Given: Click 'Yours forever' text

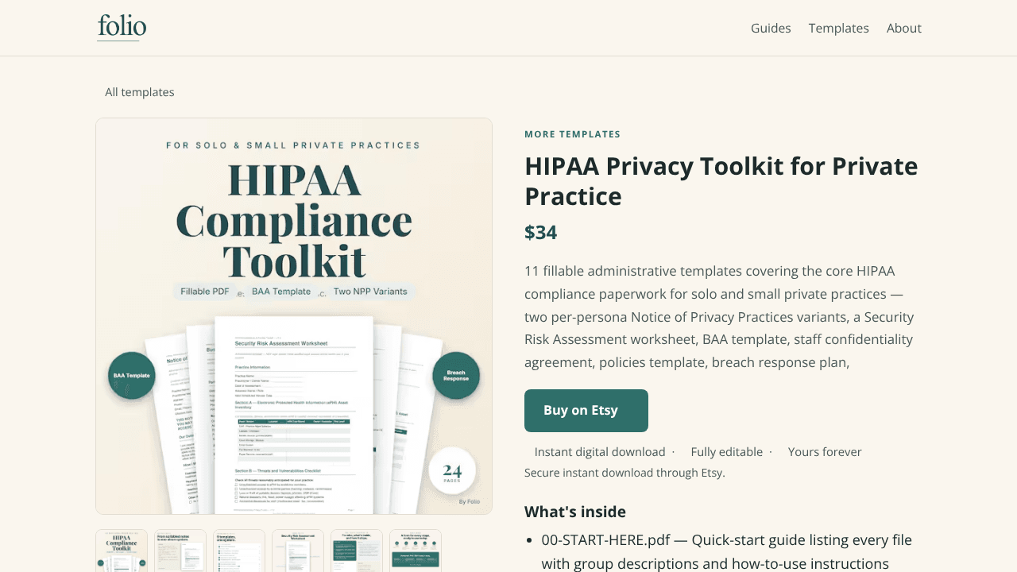Looking at the screenshot, I should pos(825,452).
